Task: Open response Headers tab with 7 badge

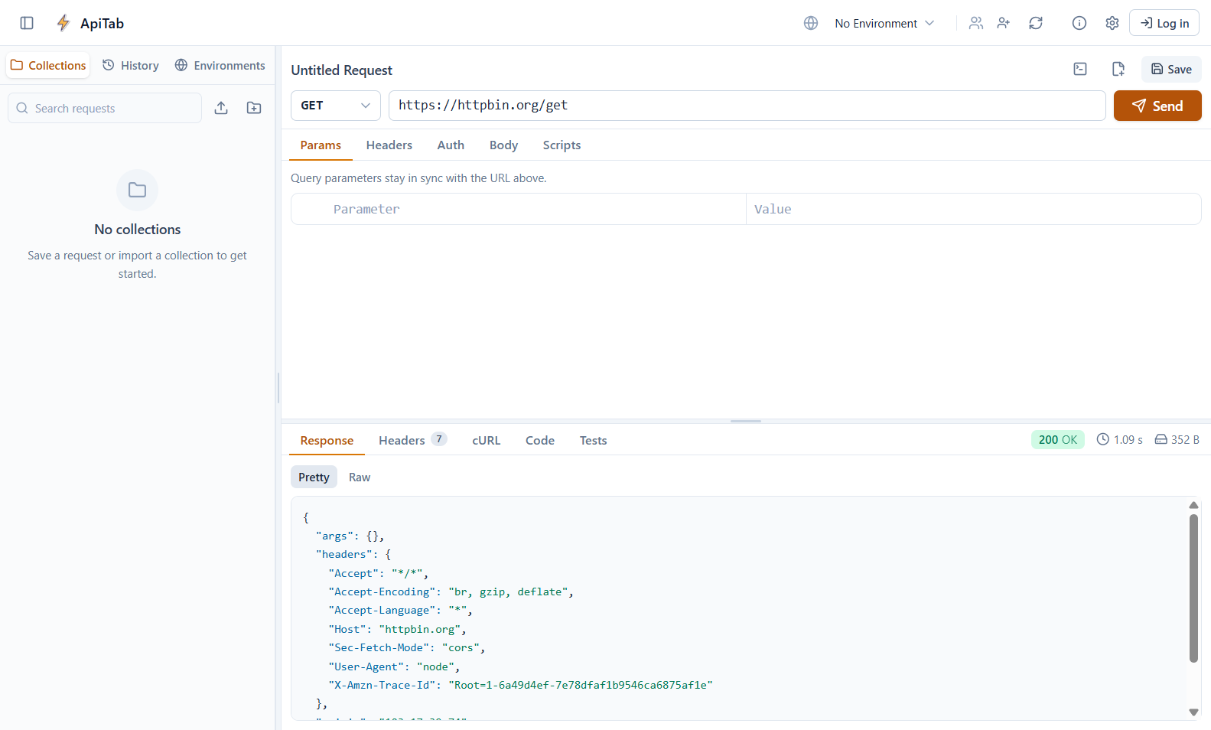Action: coord(412,440)
